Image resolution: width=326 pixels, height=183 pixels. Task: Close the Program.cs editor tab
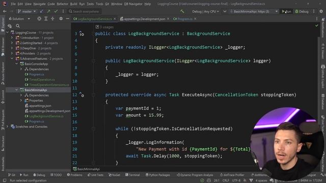(x=195, y=19)
